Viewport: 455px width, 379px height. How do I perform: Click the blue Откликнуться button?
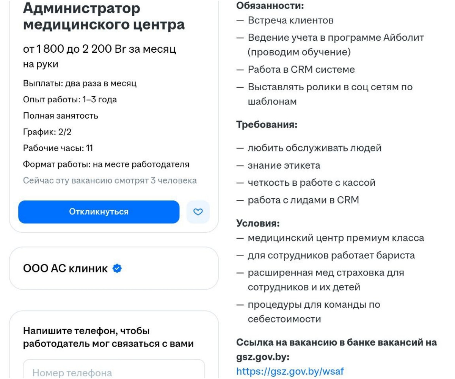coord(99,212)
